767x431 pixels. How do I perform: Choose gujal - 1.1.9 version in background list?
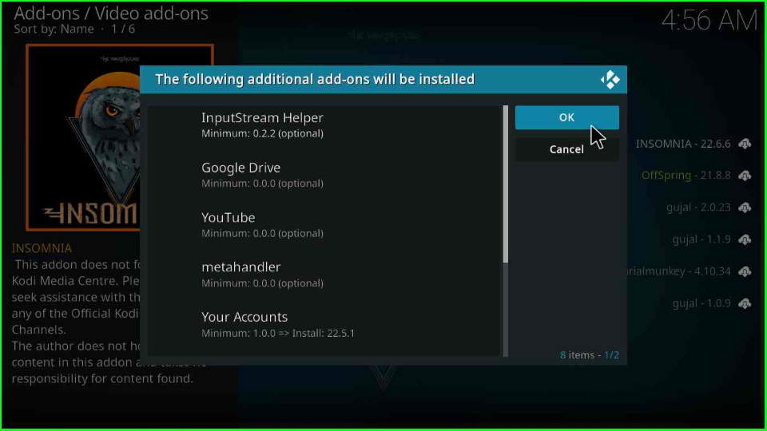click(x=701, y=239)
